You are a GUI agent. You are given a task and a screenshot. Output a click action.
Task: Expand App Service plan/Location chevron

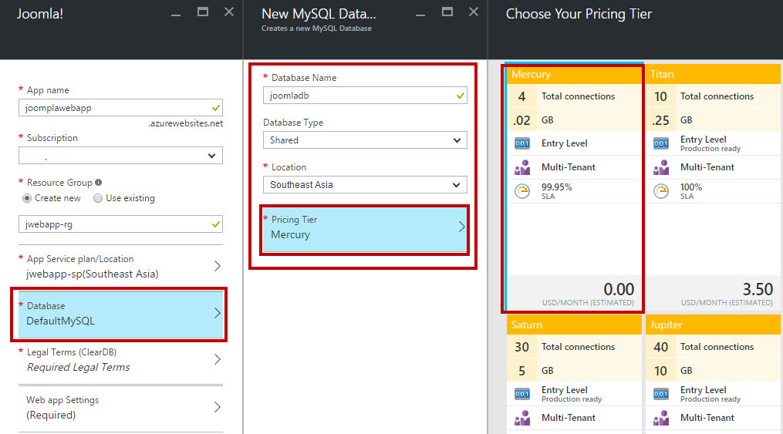click(218, 267)
